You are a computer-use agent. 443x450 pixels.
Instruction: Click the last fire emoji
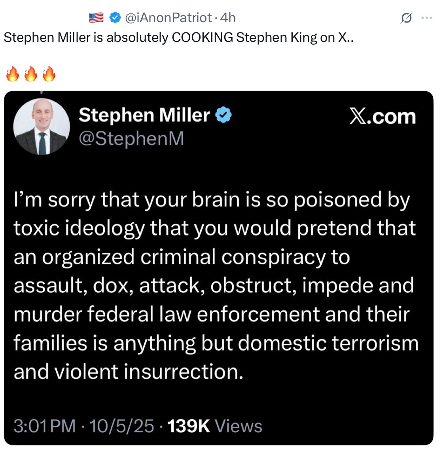[x=49, y=74]
